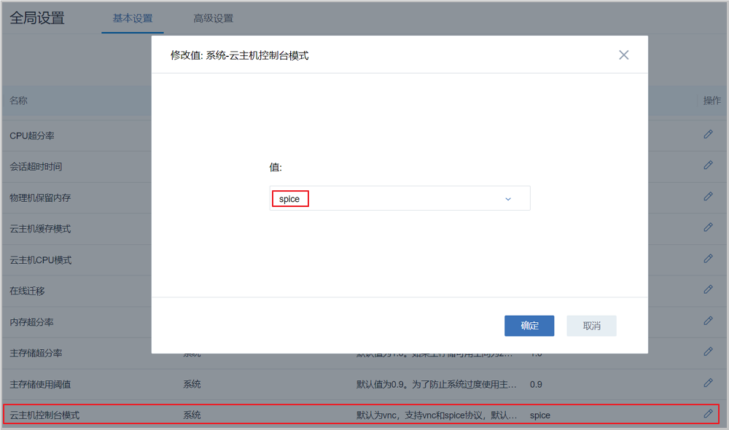The width and height of the screenshot is (729, 430).
Task: Click the spice value in 云主机控制台模式 row
Action: [x=539, y=415]
